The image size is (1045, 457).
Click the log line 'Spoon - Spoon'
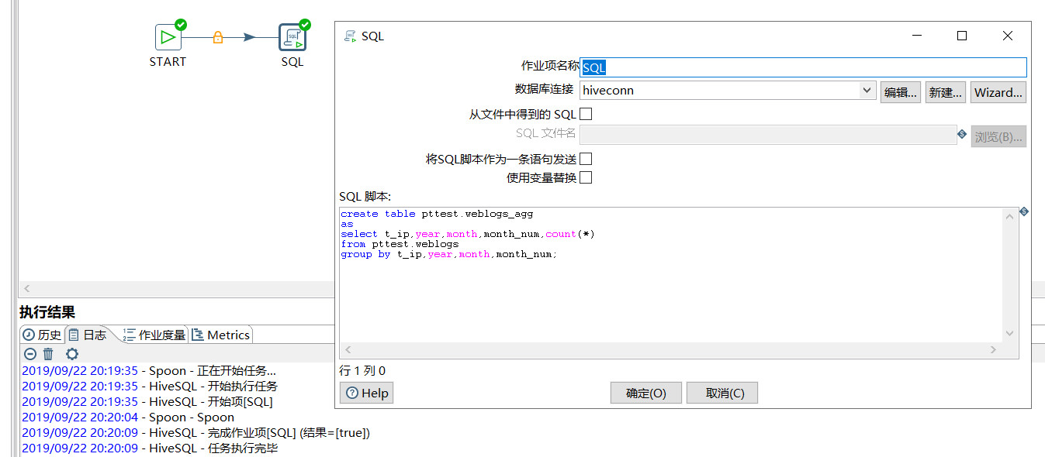(x=128, y=417)
